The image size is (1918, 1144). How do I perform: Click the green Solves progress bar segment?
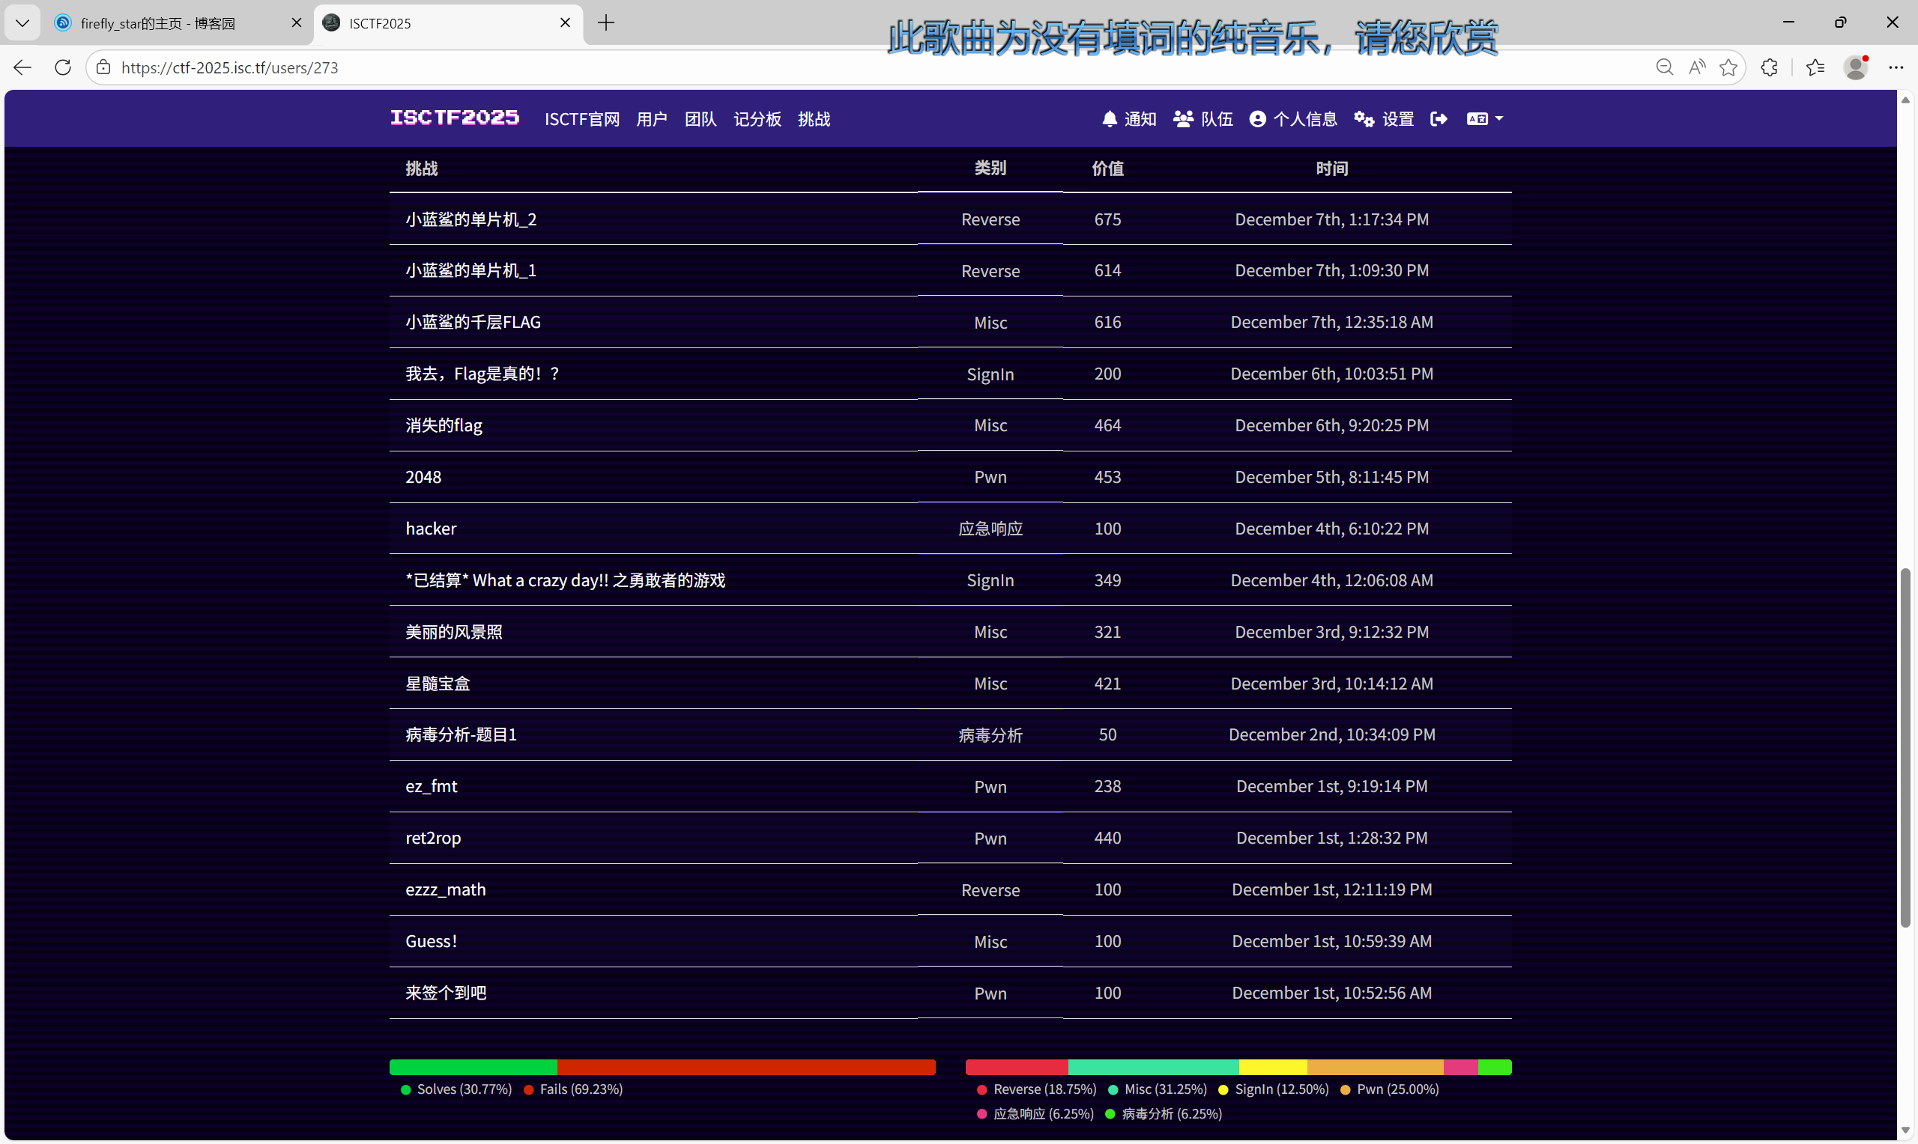pyautogui.click(x=473, y=1067)
